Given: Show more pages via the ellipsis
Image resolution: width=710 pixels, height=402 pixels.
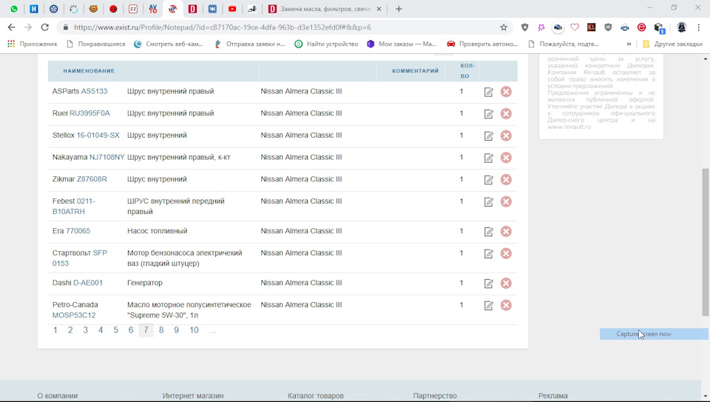Looking at the screenshot, I should click(x=212, y=332).
